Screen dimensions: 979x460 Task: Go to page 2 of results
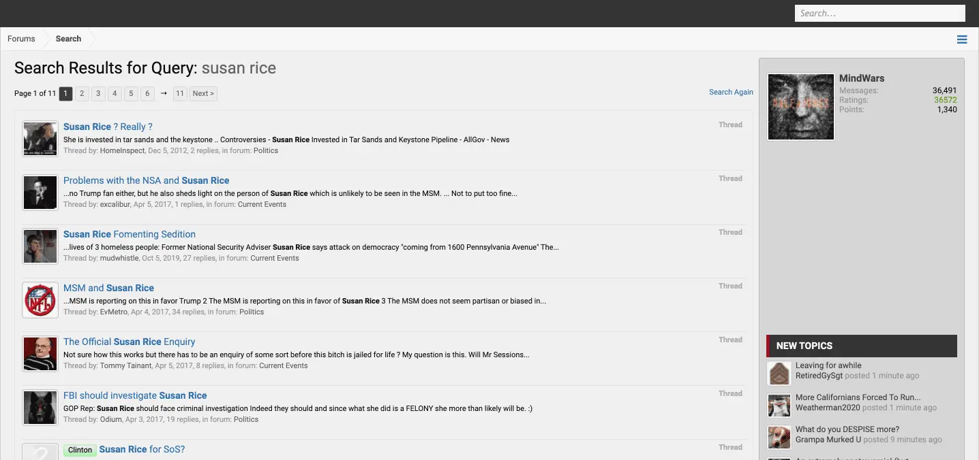(82, 94)
